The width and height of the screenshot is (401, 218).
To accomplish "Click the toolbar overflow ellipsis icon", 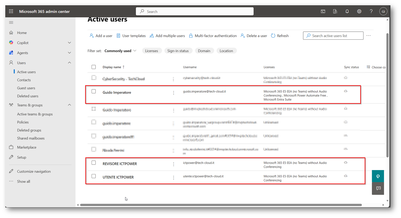I will (369, 36).
